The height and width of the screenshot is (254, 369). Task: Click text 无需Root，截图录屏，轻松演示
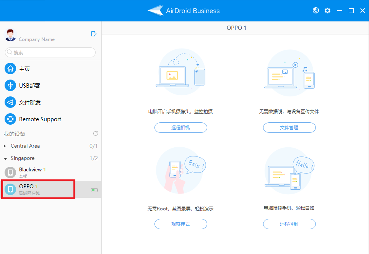(180, 208)
